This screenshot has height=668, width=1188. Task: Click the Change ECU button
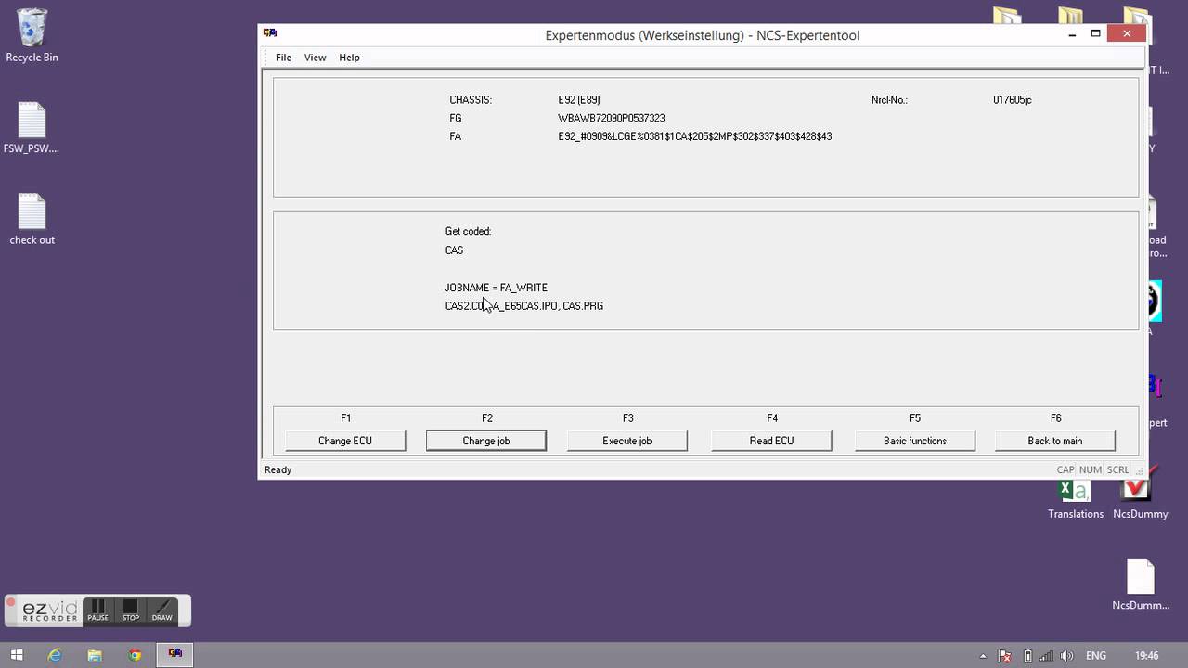(x=345, y=441)
